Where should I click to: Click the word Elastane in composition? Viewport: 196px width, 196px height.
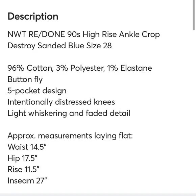[x=136, y=68]
